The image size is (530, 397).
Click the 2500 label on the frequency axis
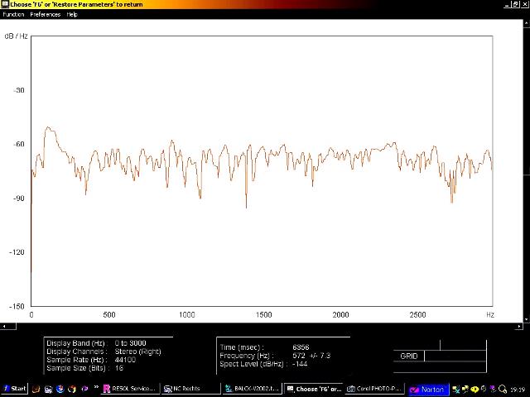click(x=417, y=314)
